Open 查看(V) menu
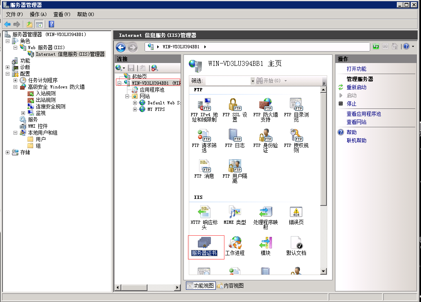The width and height of the screenshot is (421, 302). (62, 14)
